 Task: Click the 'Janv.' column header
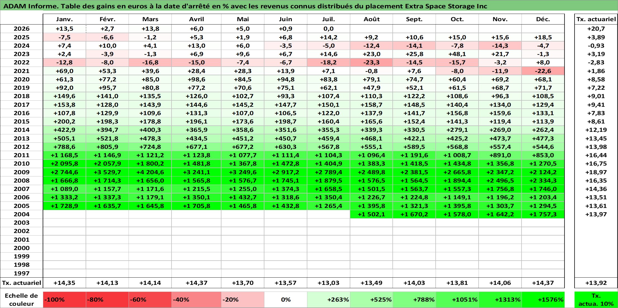click(64, 19)
